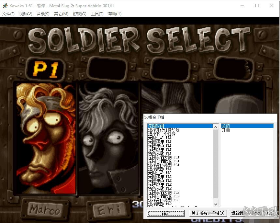The height and width of the screenshot is (223, 280).
Task: Select the 开启 option in value list
Action: tap(226, 130)
